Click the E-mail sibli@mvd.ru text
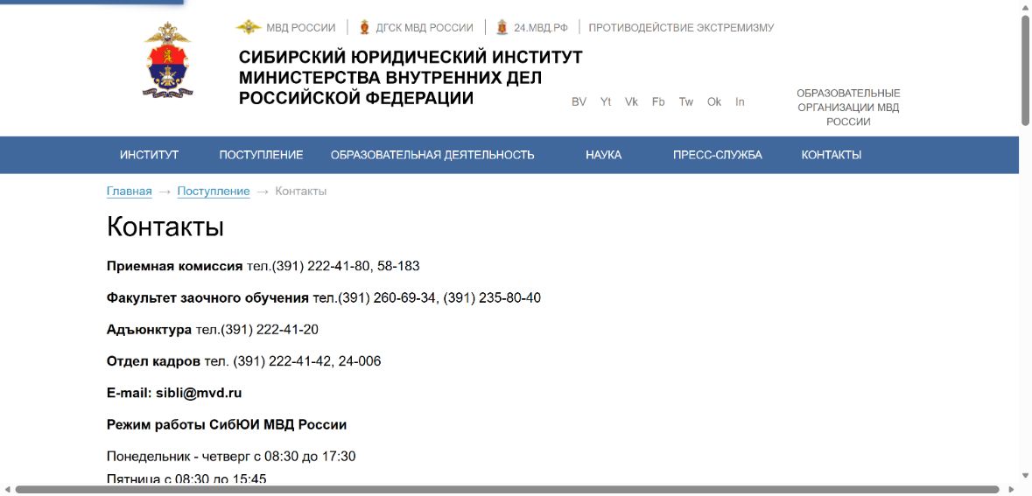This screenshot has height=496, width=1032. [174, 394]
